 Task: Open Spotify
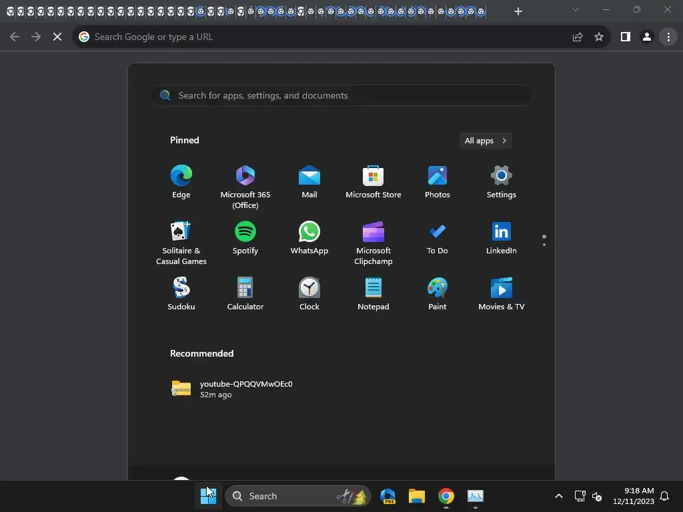(245, 238)
